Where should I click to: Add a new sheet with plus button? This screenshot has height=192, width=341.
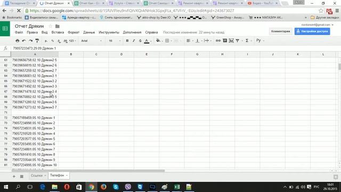pyautogui.click(x=14, y=177)
